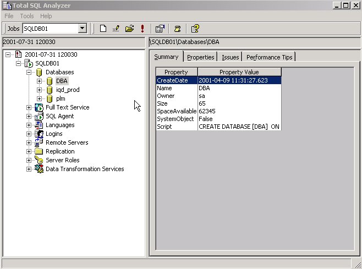Image resolution: width=362 pixels, height=269 pixels.
Task: Click the Script CREATE DATABASE [DBA] cell
Action: [x=239, y=127]
